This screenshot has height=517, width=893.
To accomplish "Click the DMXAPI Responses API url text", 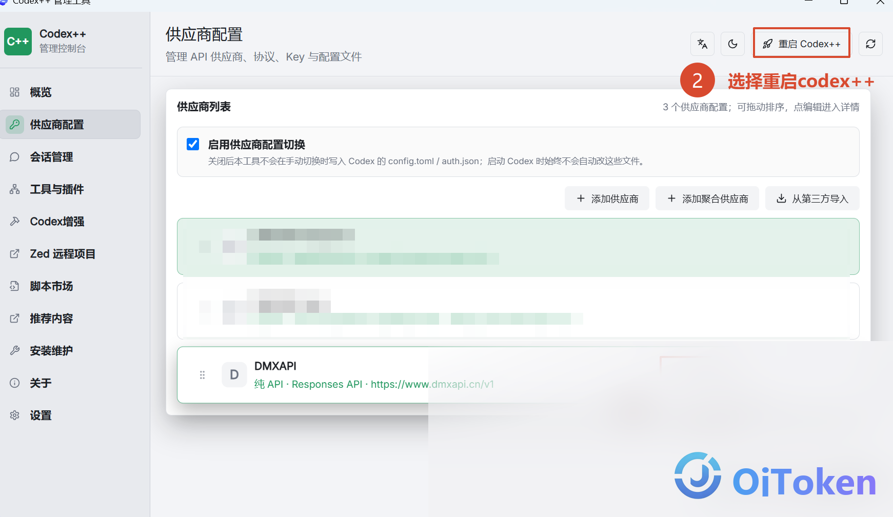I will tap(374, 384).
